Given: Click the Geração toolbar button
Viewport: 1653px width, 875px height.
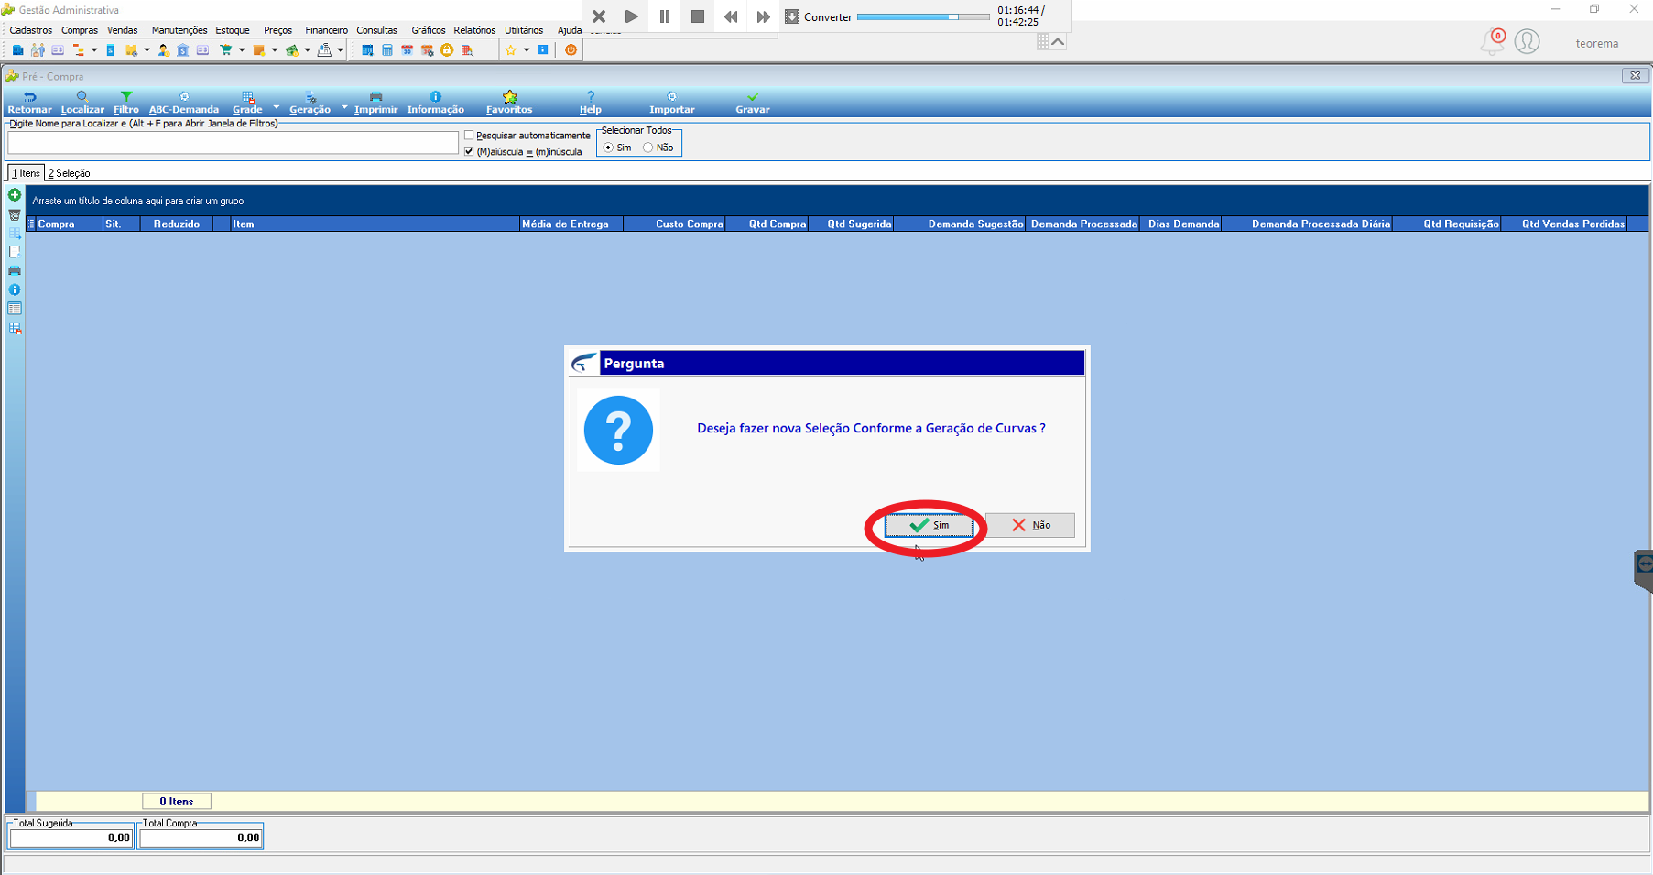Looking at the screenshot, I should coord(310,103).
